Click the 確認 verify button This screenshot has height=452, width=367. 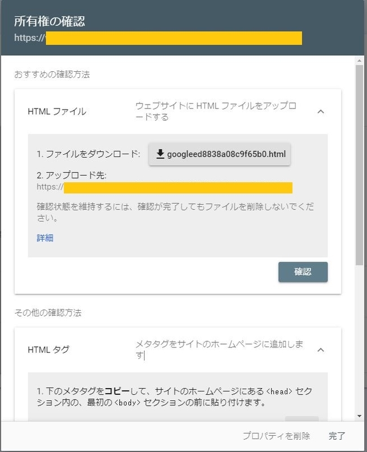(x=303, y=272)
